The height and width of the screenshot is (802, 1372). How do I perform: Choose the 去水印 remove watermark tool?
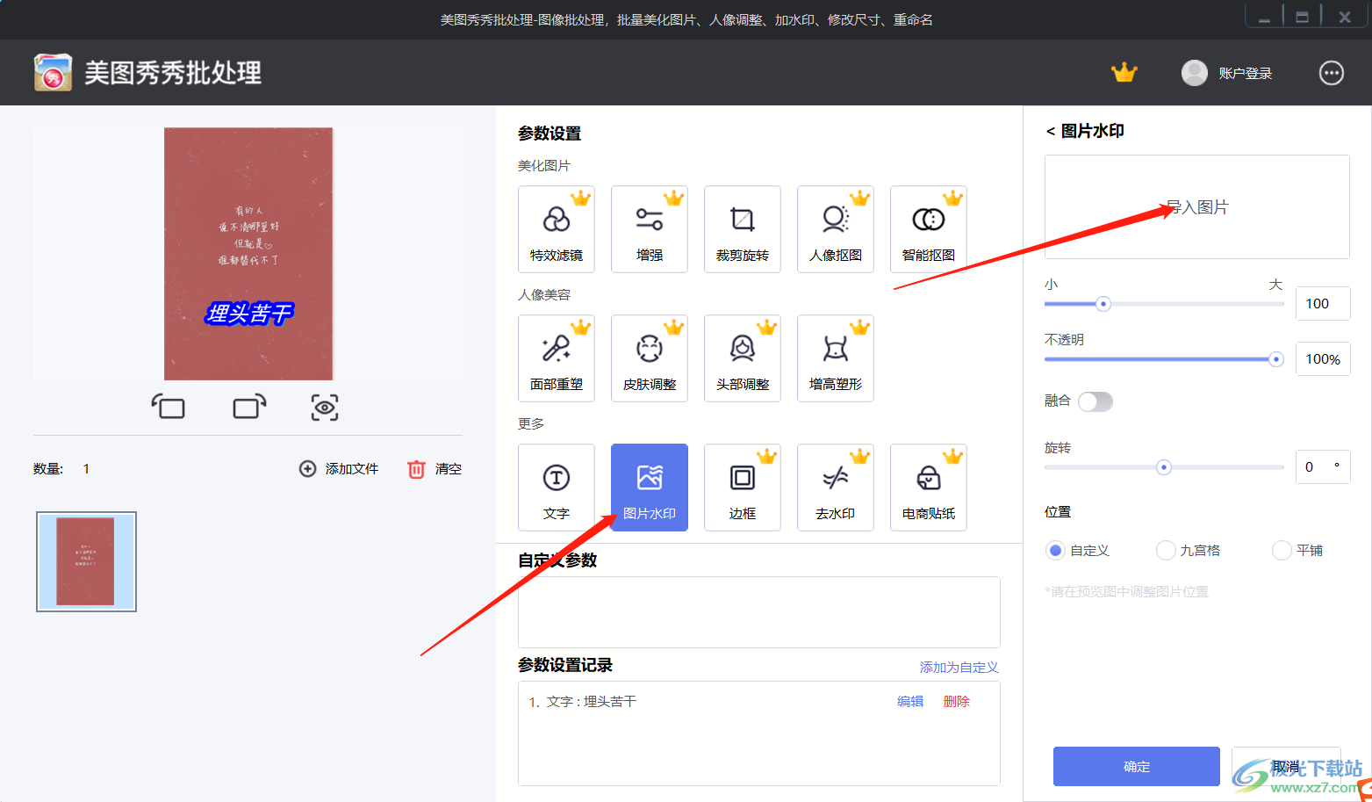click(x=836, y=488)
